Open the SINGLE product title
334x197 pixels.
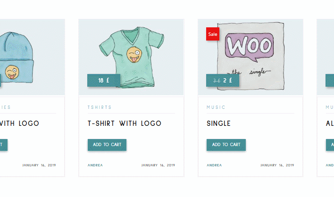pyautogui.click(x=218, y=123)
